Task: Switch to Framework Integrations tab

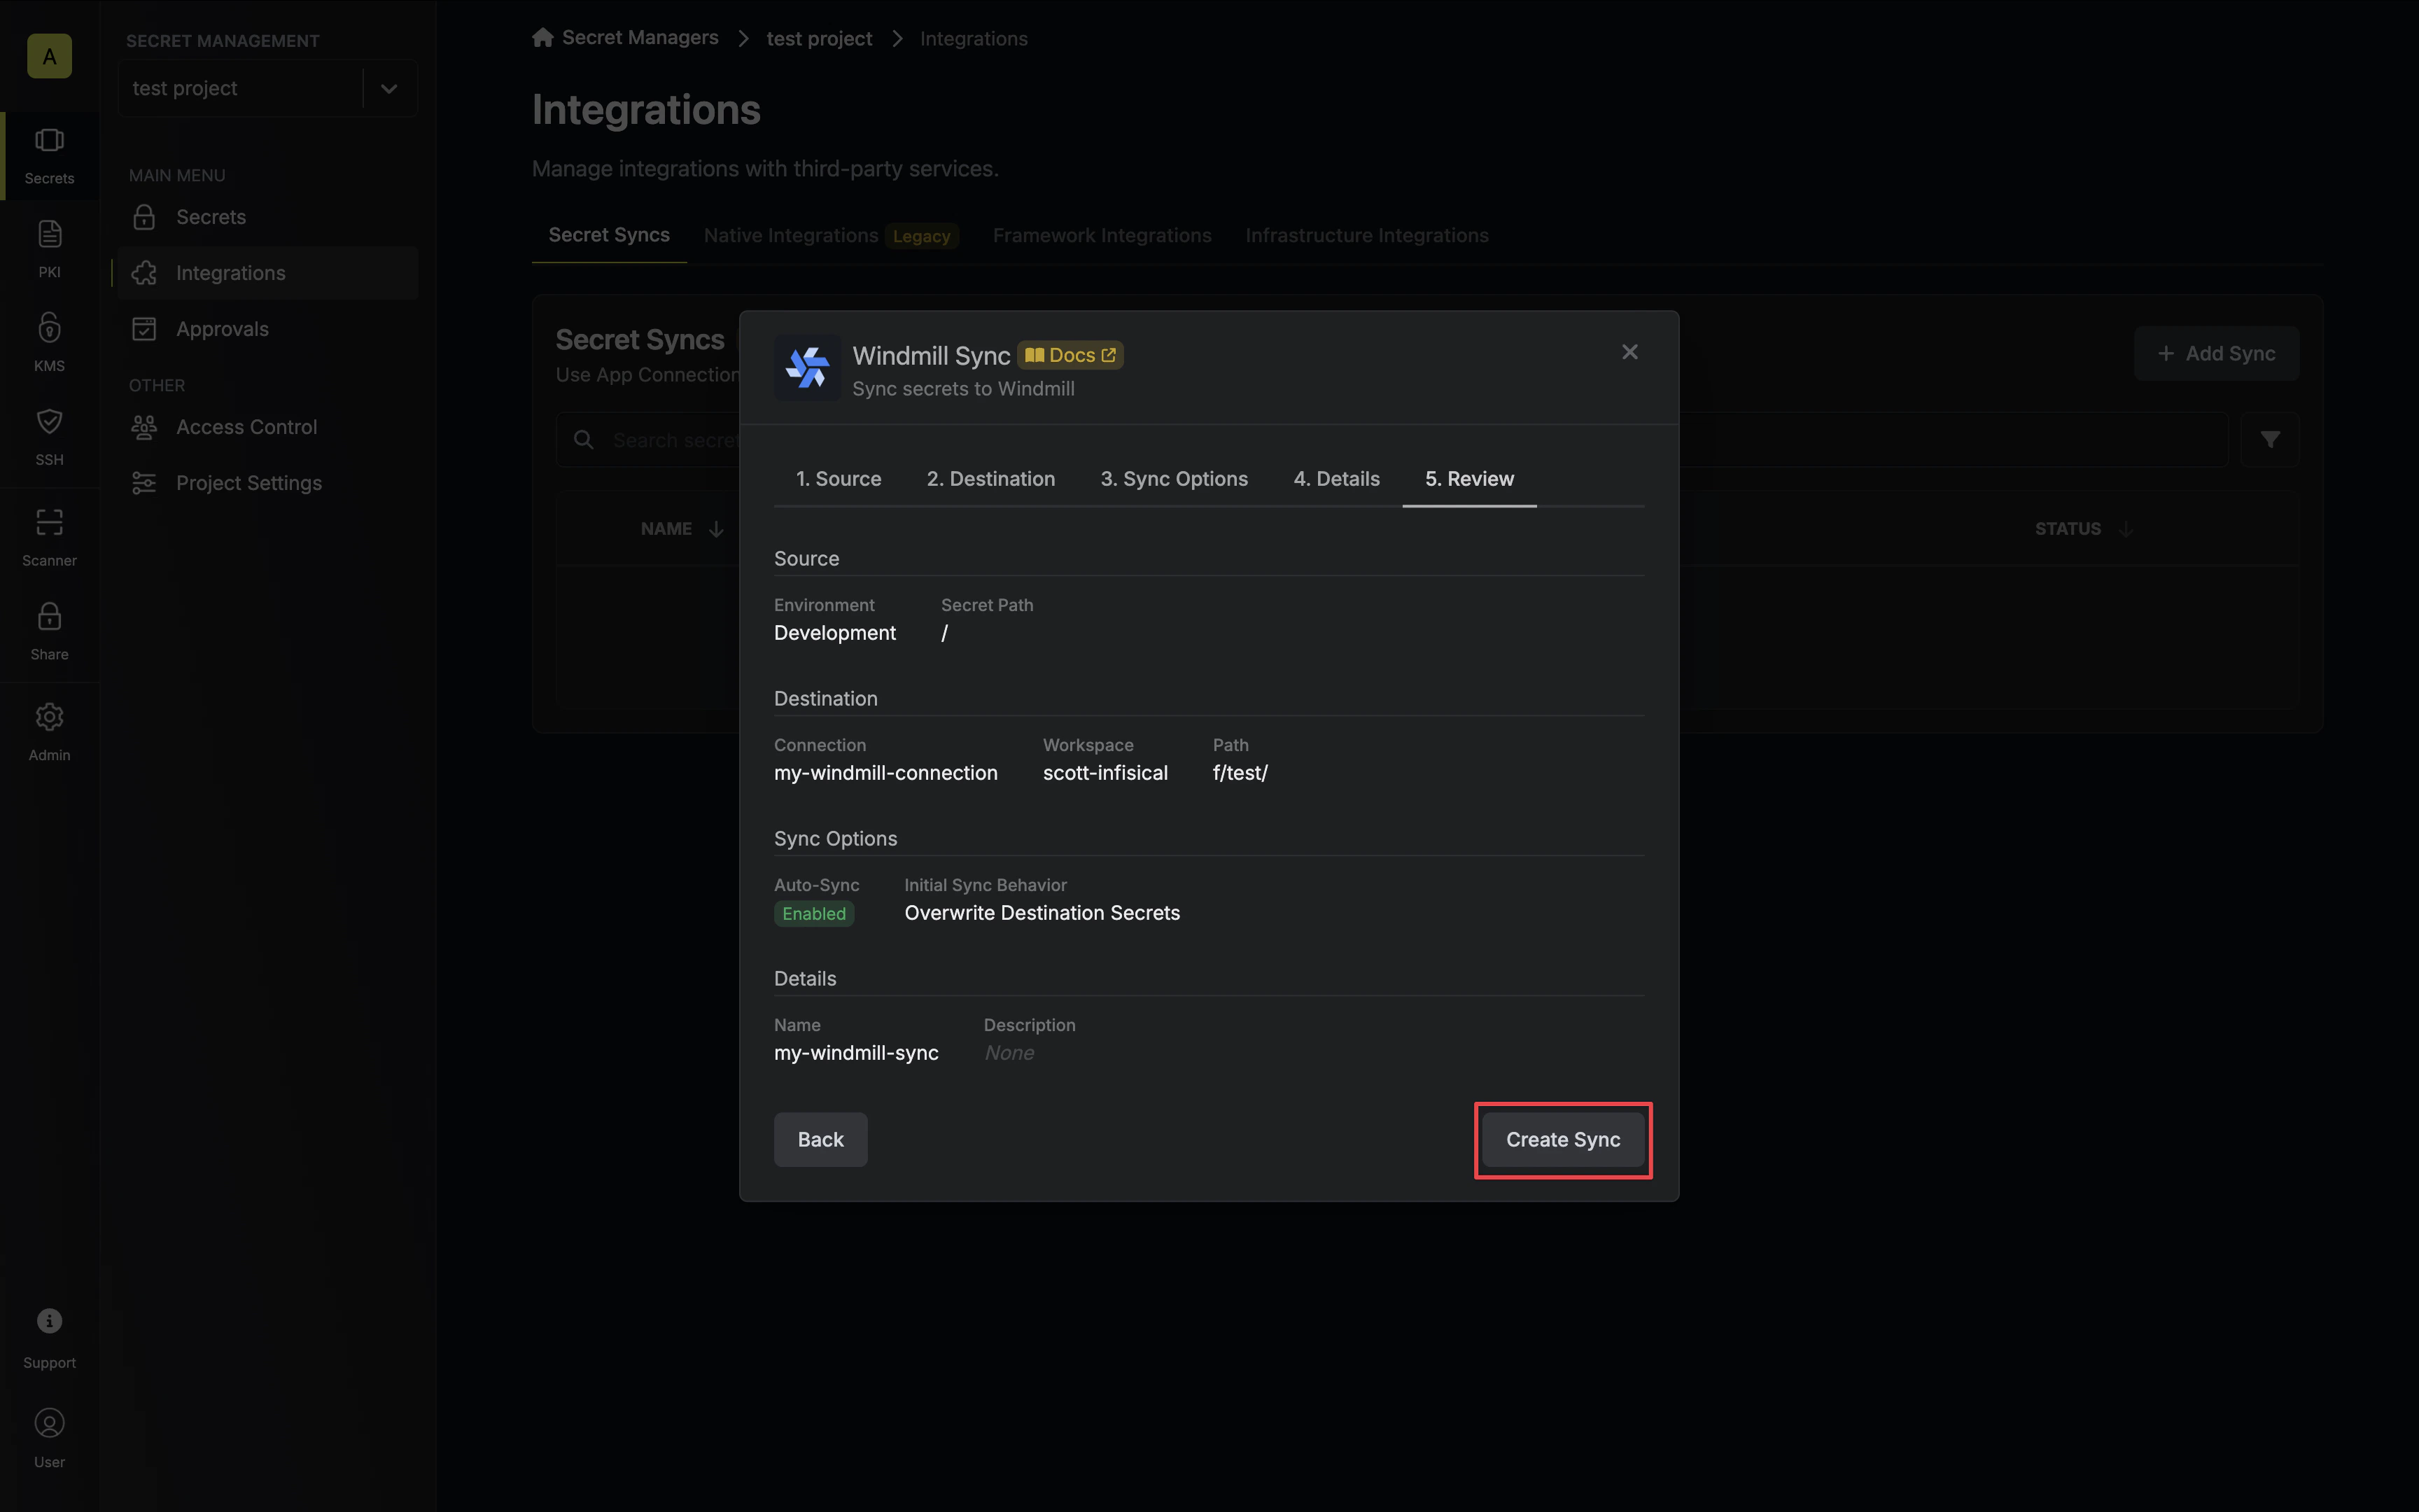Action: [1102, 236]
